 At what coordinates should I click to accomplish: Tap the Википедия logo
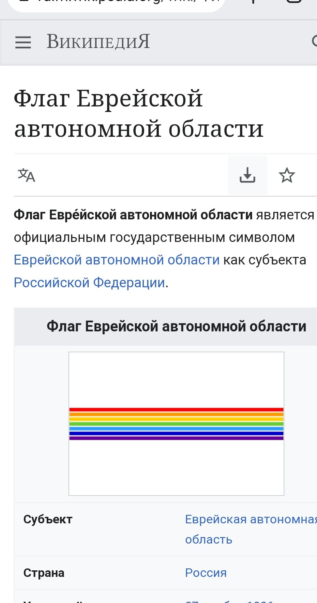[x=98, y=42]
